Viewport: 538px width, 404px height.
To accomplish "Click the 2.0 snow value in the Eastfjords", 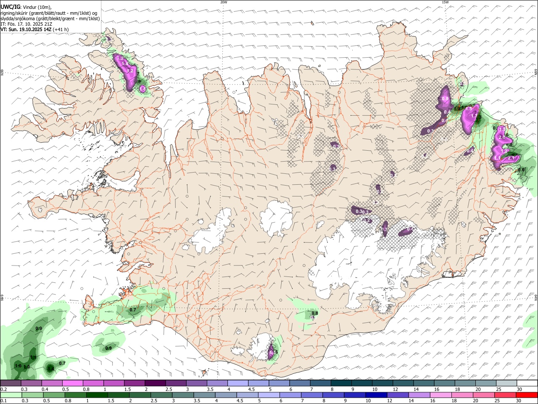I will (501, 138).
